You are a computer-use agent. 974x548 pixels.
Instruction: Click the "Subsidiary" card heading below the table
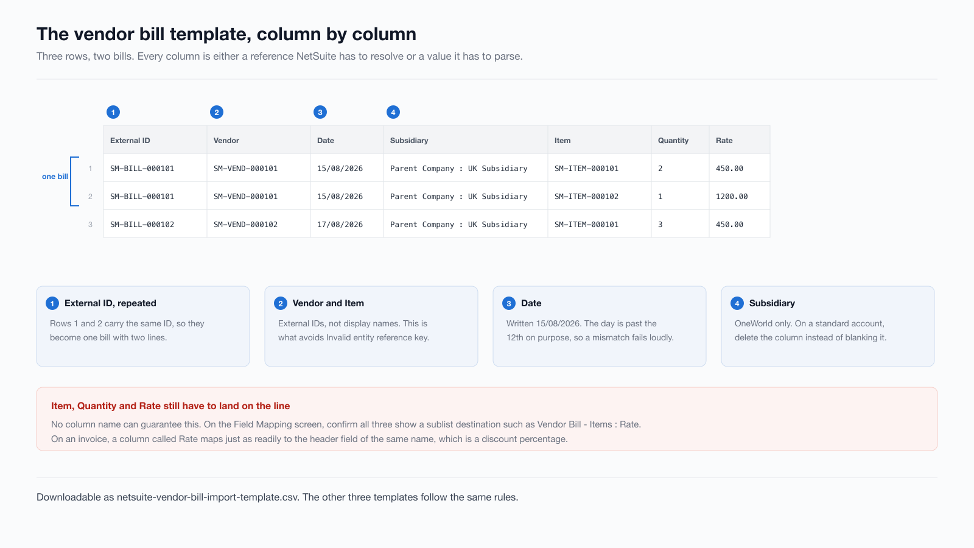point(772,303)
